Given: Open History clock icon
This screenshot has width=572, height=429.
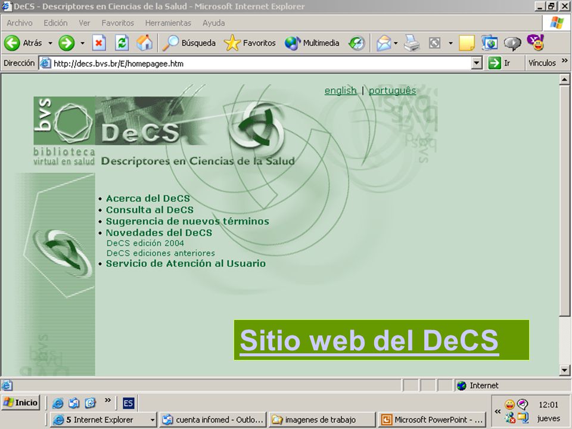Looking at the screenshot, I should [357, 43].
